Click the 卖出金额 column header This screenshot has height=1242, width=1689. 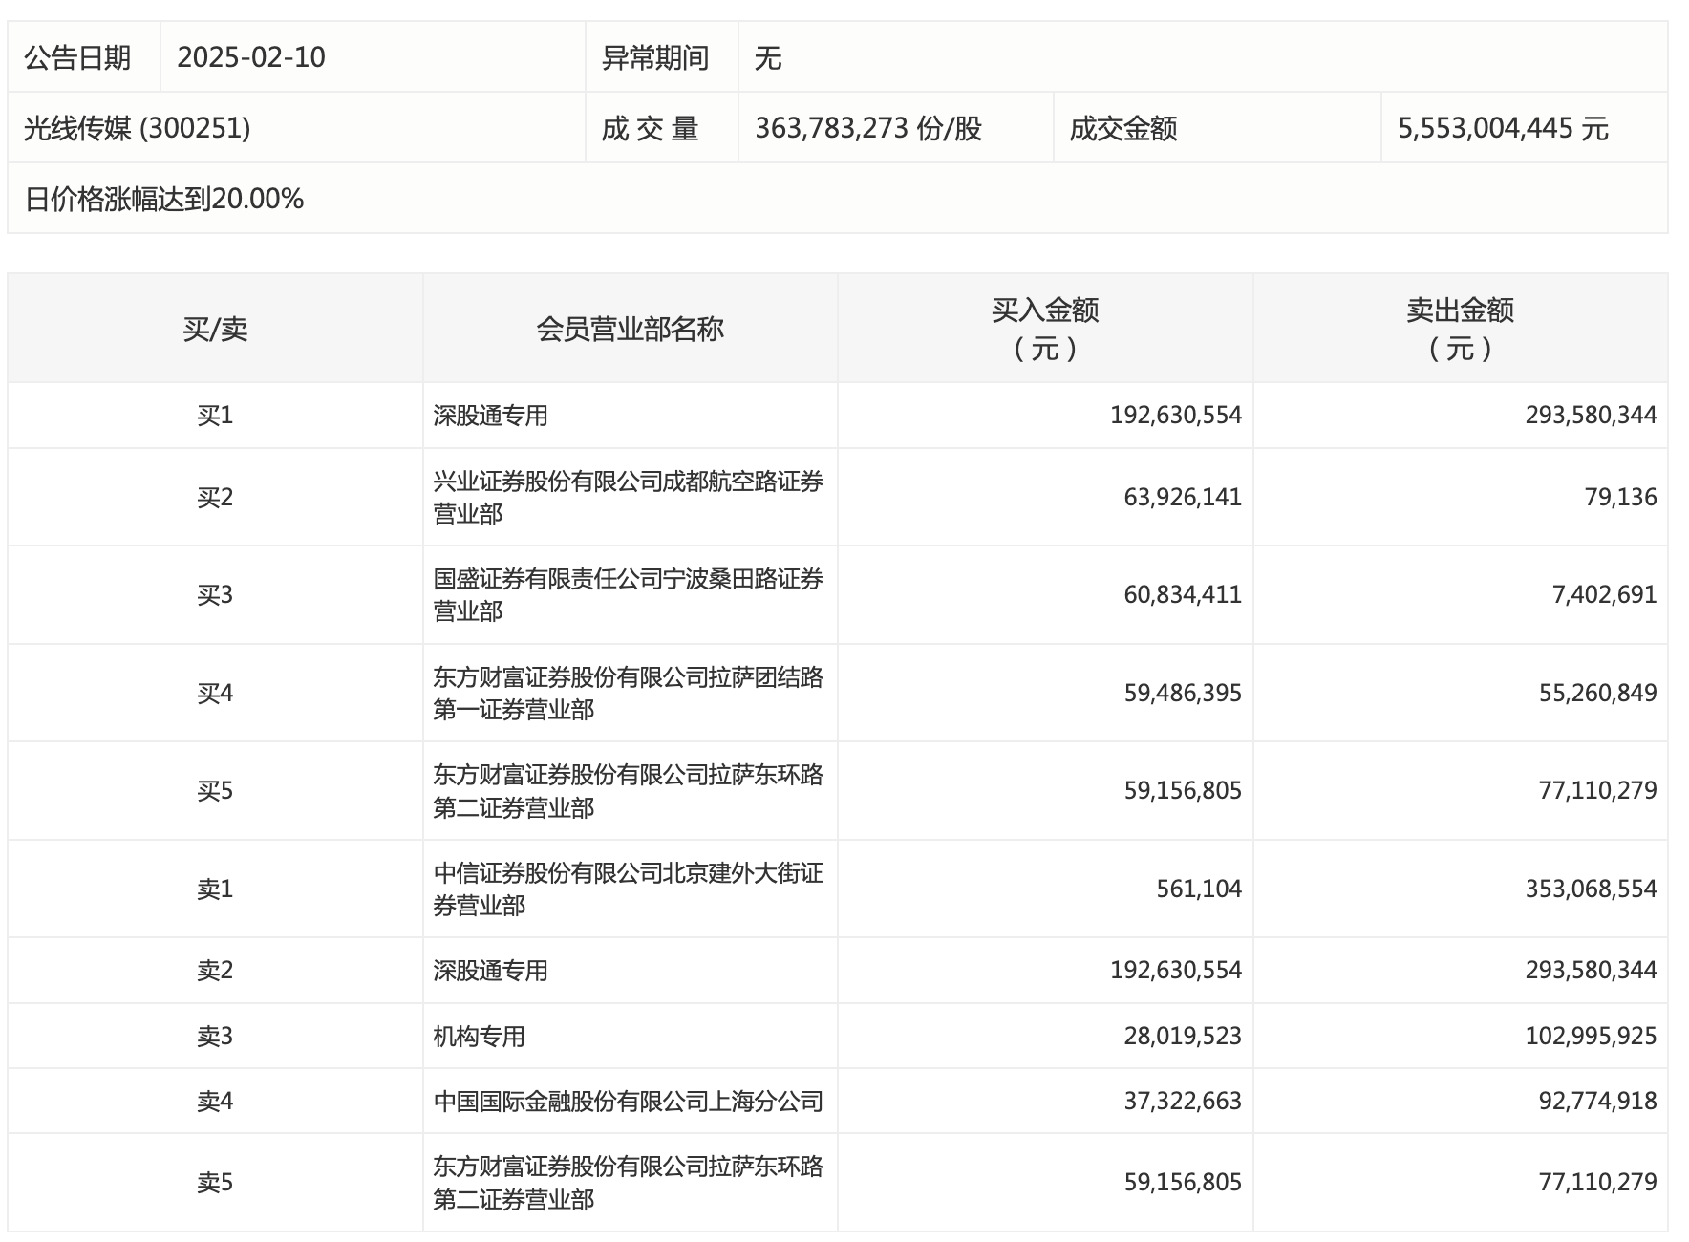click(x=1460, y=330)
